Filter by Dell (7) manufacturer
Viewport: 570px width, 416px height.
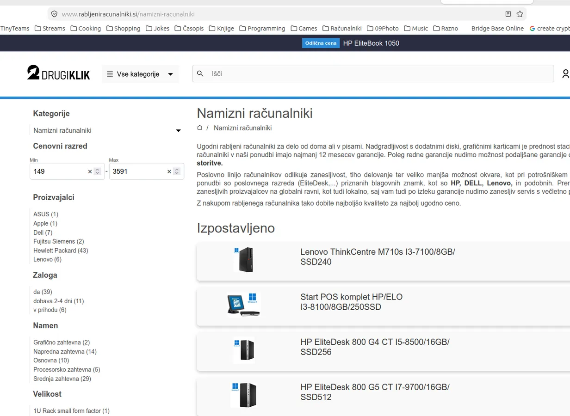click(x=43, y=232)
